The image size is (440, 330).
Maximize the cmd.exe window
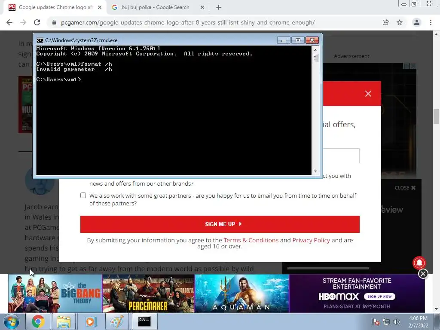point(298,40)
